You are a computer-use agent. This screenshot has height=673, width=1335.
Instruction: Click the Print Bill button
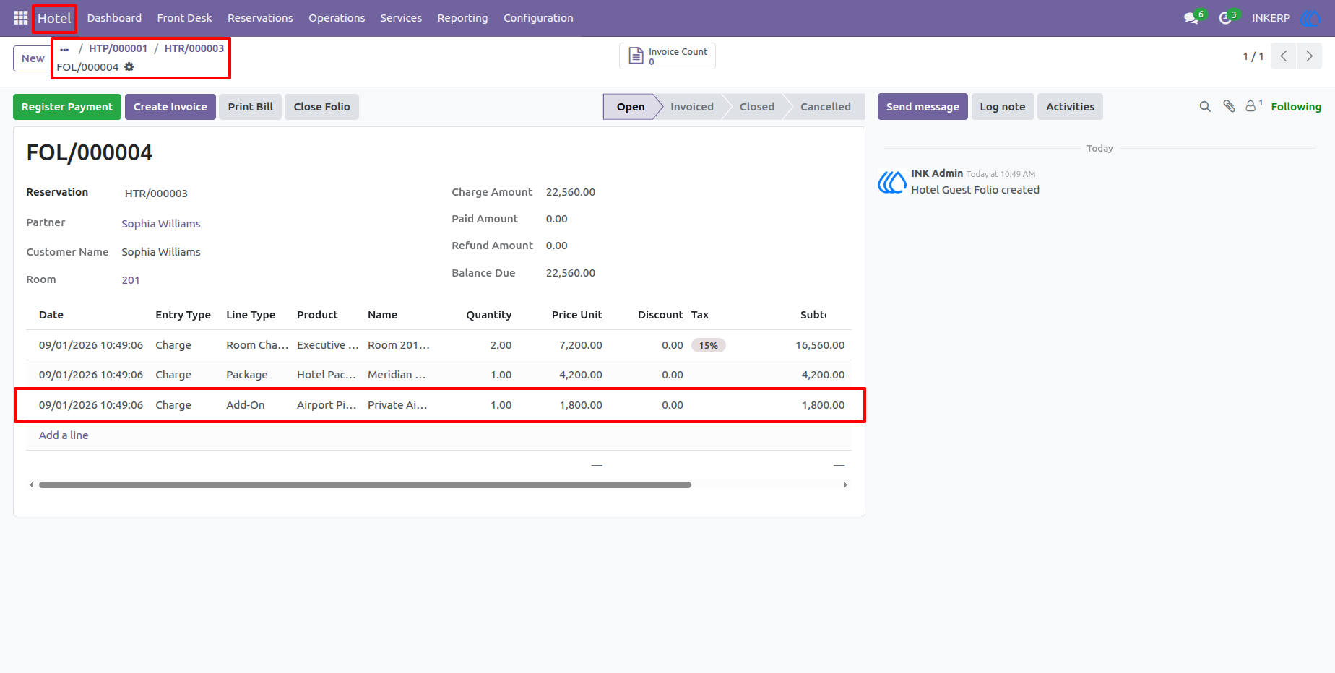point(251,107)
